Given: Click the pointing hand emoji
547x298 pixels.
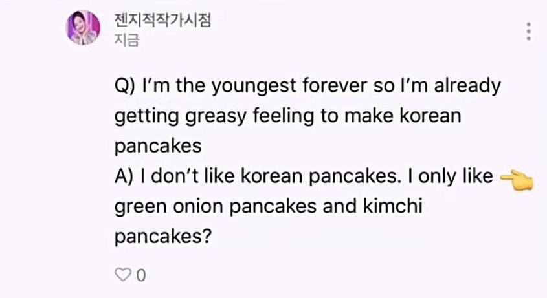Looking at the screenshot, I should click(x=517, y=180).
